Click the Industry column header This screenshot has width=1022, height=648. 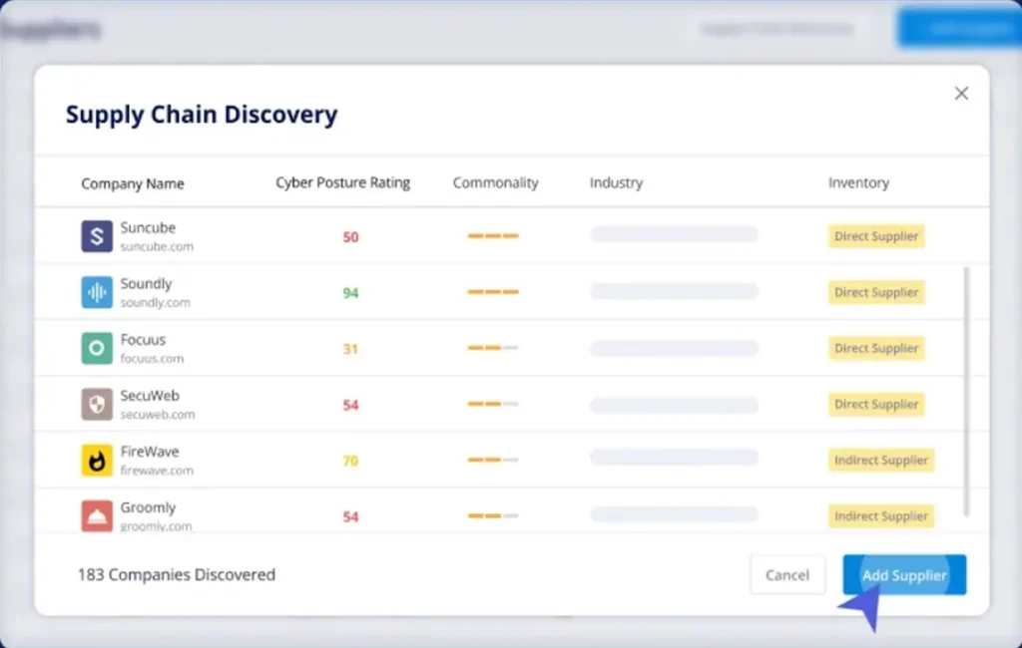coord(616,183)
